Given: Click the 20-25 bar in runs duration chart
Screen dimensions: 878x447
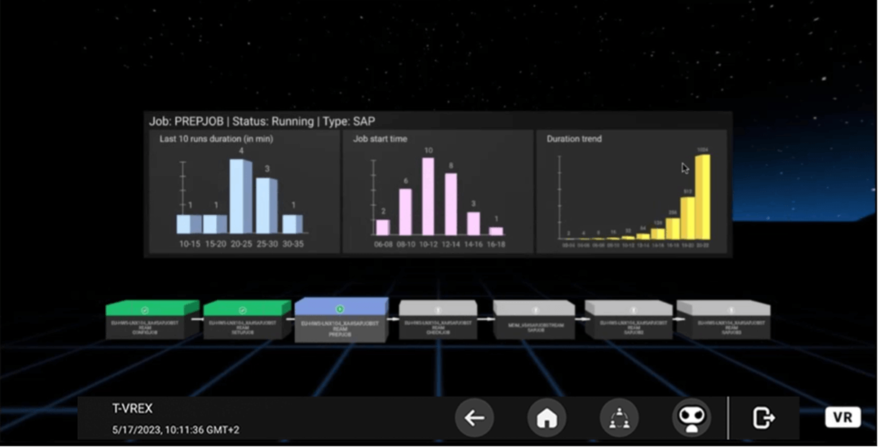Looking at the screenshot, I should (241, 196).
